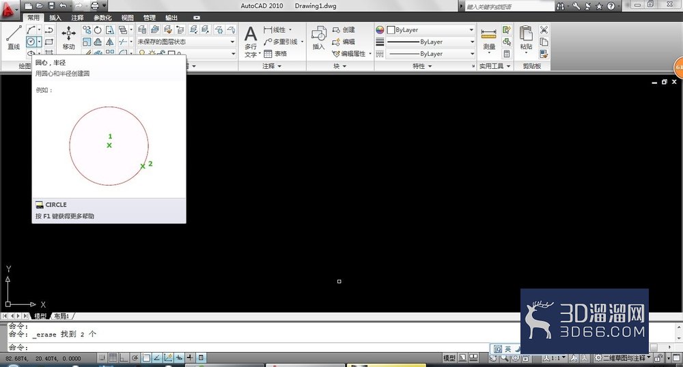Viewport: 683px width, 367px height.
Task: Pick the Mirror tool in modify panel
Action: 110,42
